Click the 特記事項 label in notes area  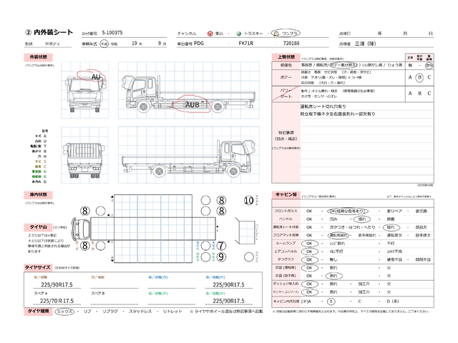click(286, 132)
